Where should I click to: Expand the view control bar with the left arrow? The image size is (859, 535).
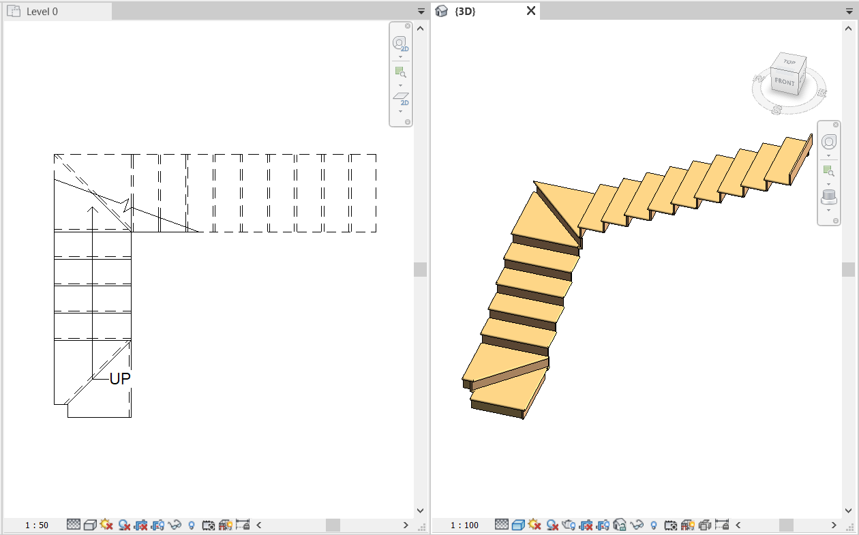[258, 525]
